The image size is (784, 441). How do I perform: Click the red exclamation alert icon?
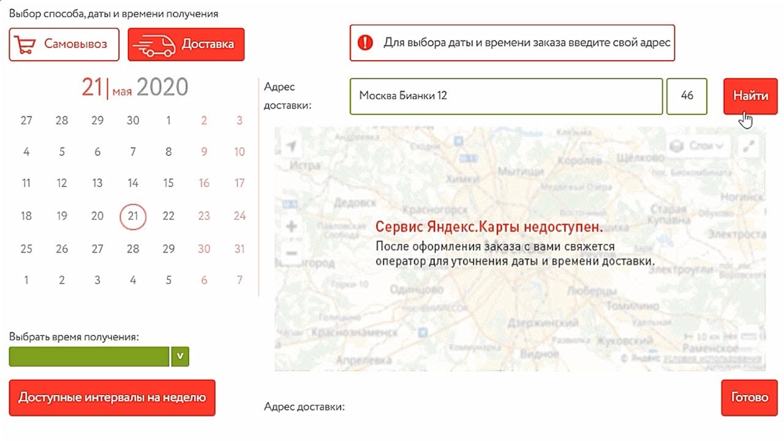coord(365,43)
